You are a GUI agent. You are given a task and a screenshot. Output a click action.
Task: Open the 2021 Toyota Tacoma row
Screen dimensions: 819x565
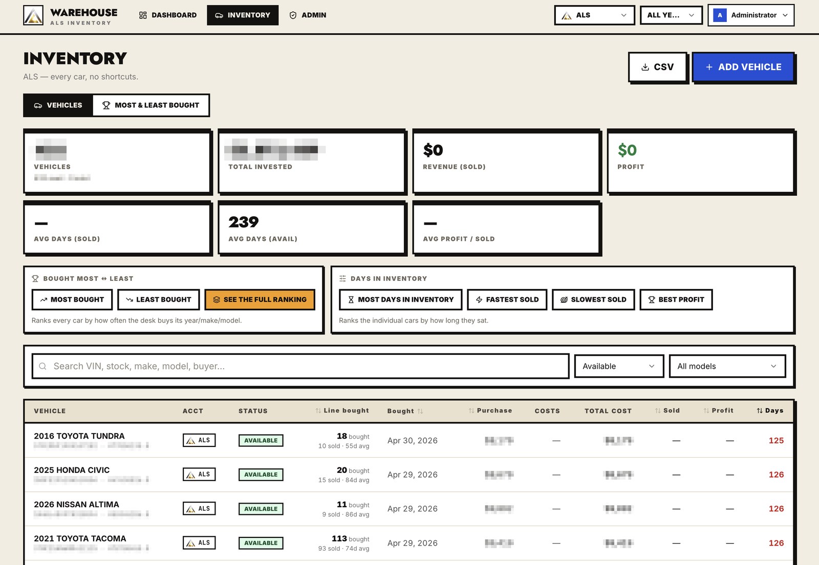(408, 543)
